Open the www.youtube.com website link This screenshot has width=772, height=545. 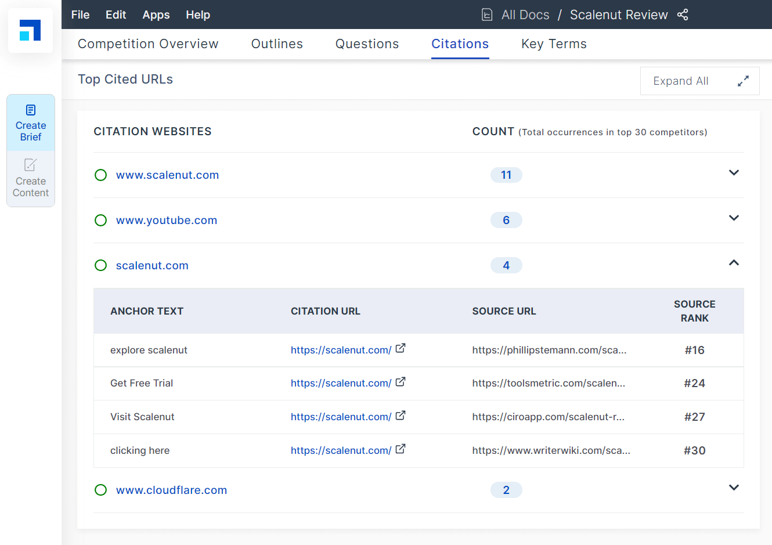pos(167,220)
